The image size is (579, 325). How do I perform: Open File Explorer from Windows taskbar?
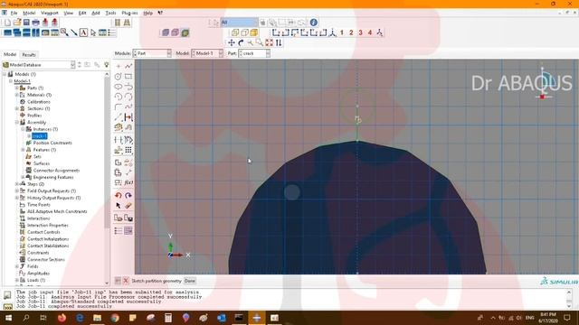point(97,318)
